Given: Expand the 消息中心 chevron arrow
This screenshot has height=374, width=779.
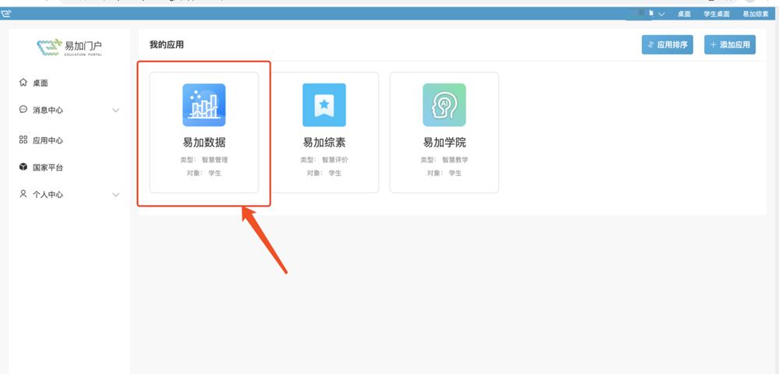Looking at the screenshot, I should pos(115,111).
